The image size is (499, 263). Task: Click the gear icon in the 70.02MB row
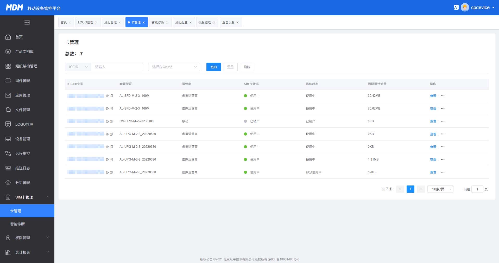107,109
